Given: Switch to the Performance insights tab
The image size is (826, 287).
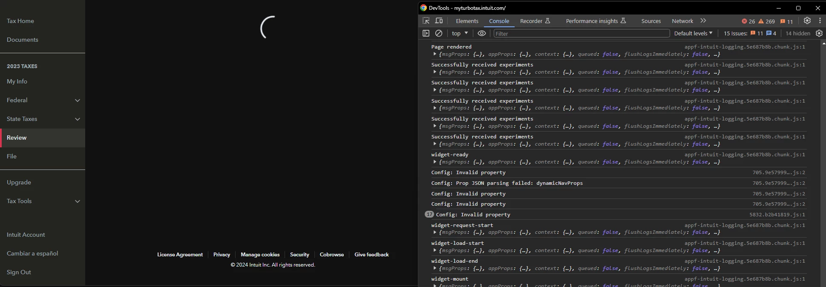Looking at the screenshot, I should pyautogui.click(x=596, y=21).
